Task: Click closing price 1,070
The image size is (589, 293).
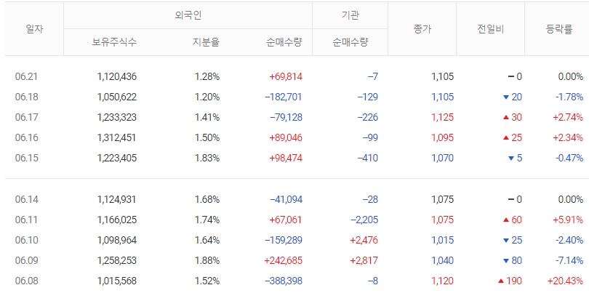Action: [x=443, y=158]
